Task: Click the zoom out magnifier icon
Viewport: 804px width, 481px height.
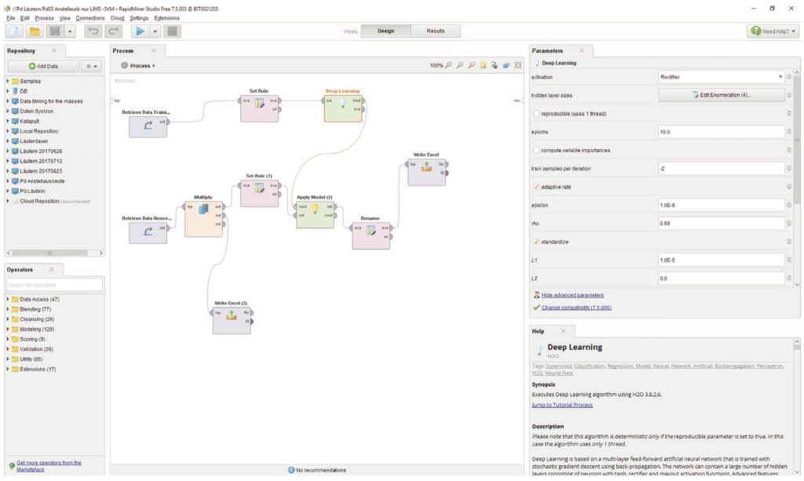Action: (x=471, y=65)
